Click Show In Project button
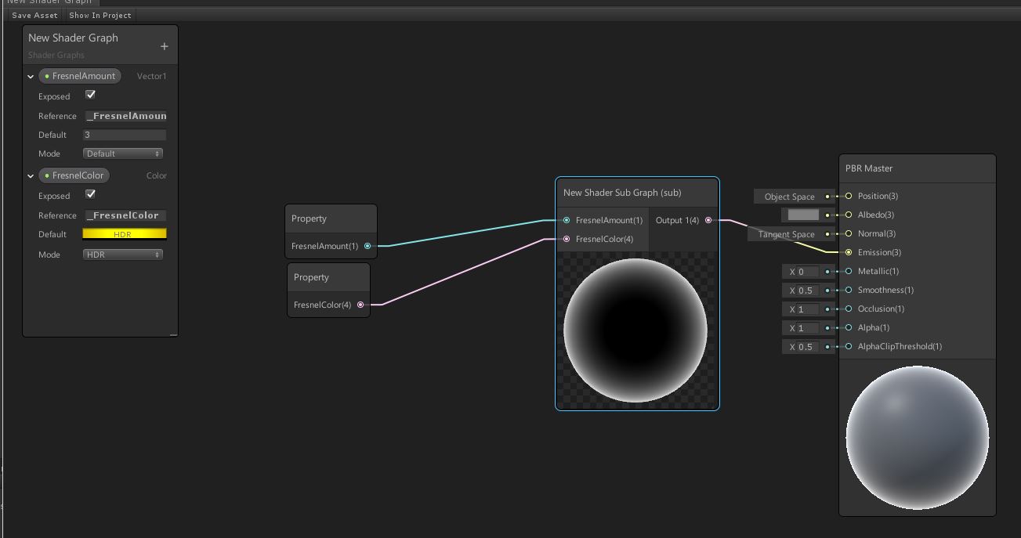 pos(100,15)
